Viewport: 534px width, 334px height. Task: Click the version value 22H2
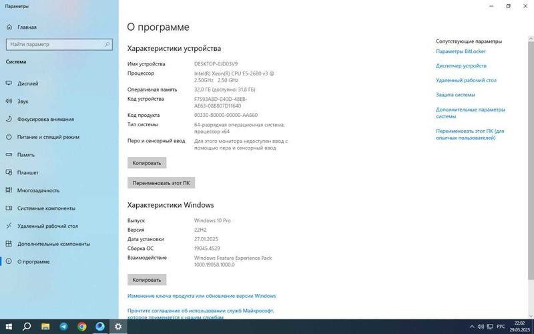200,230
